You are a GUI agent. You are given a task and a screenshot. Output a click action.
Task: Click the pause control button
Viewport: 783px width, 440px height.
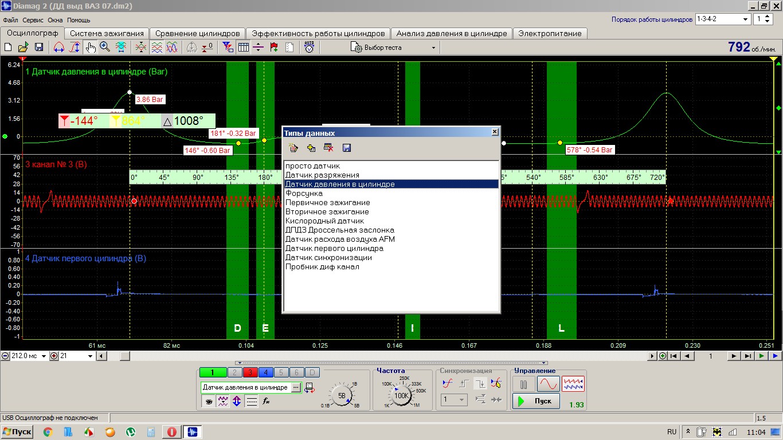(523, 384)
